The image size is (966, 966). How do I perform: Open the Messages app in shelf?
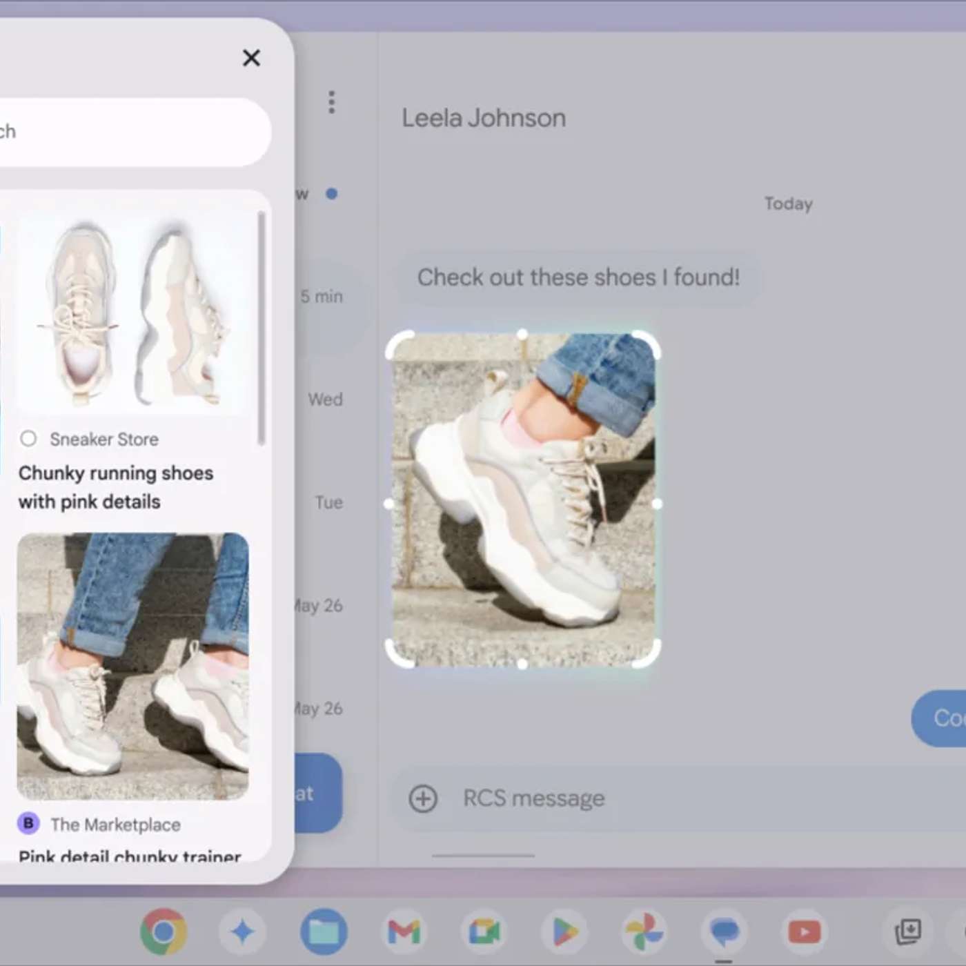point(724,931)
